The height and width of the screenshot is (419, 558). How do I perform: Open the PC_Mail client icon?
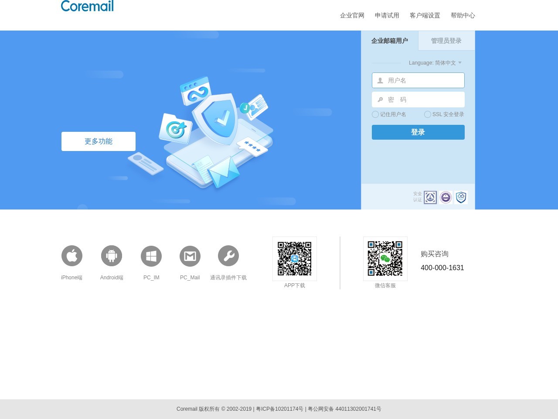point(190,256)
